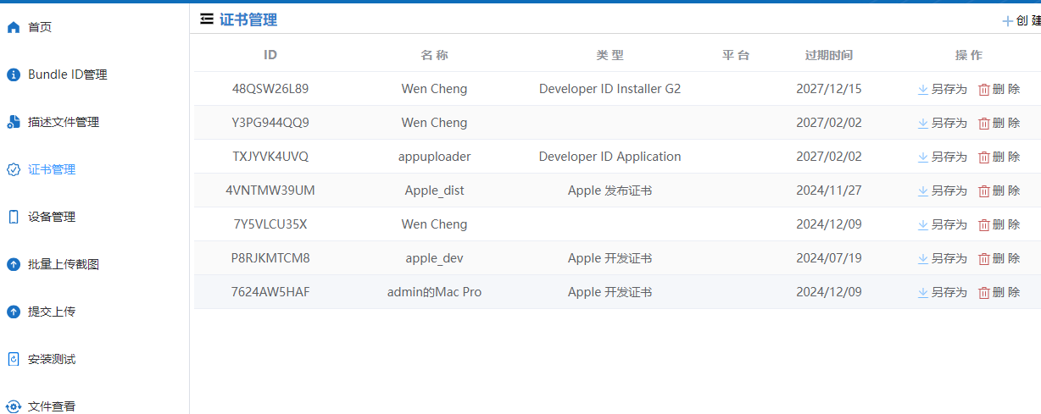This screenshot has width=1041, height=414.
Task: Click the 名称 column header
Action: pyautogui.click(x=434, y=55)
